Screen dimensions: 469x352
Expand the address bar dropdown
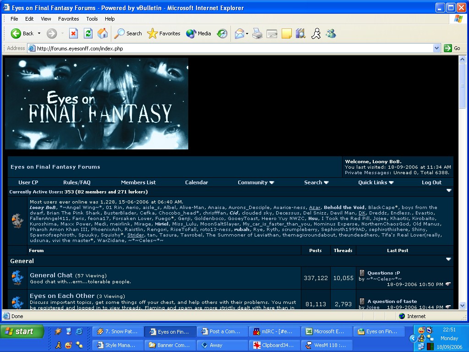[436, 48]
